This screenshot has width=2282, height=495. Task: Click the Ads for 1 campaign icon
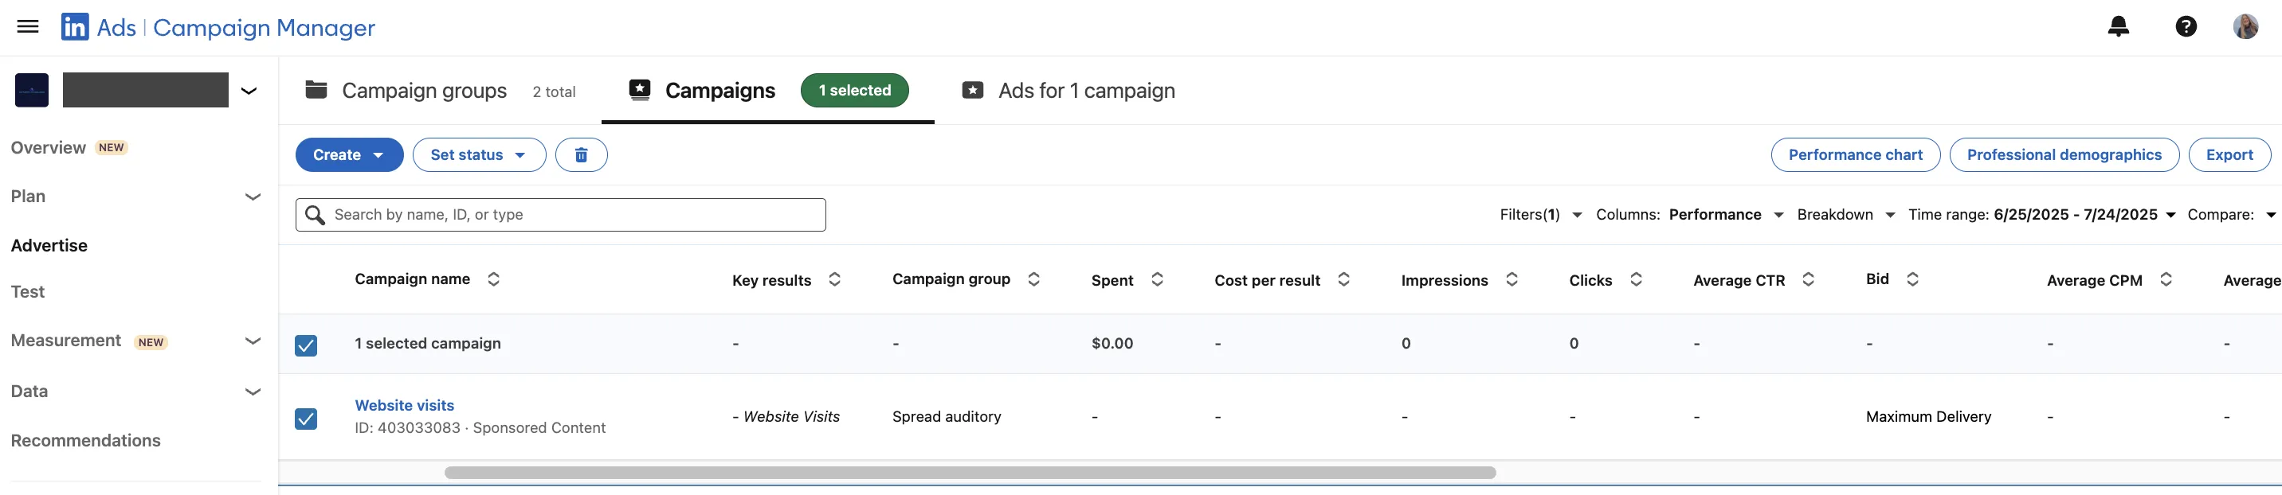(973, 90)
